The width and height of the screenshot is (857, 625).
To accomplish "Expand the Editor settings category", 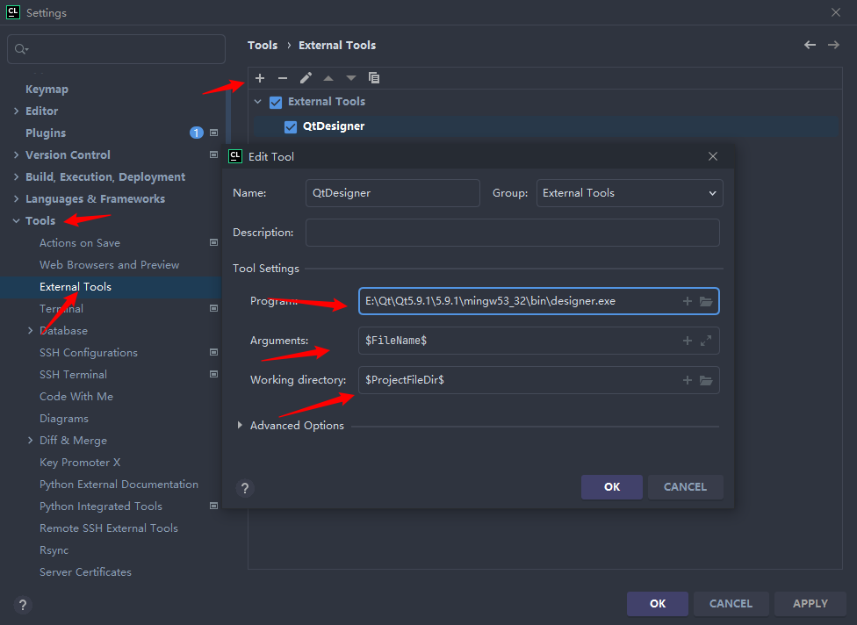I will coord(16,111).
